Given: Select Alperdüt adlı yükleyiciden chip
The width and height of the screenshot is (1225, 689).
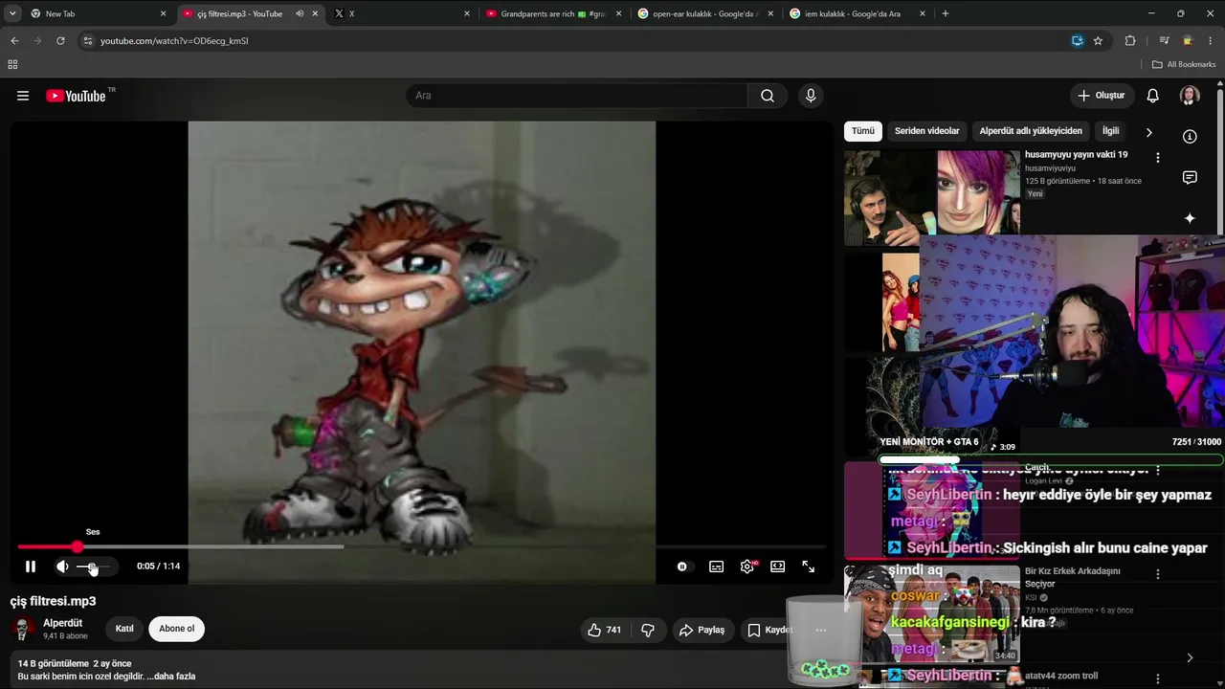Looking at the screenshot, I should [x=1031, y=131].
